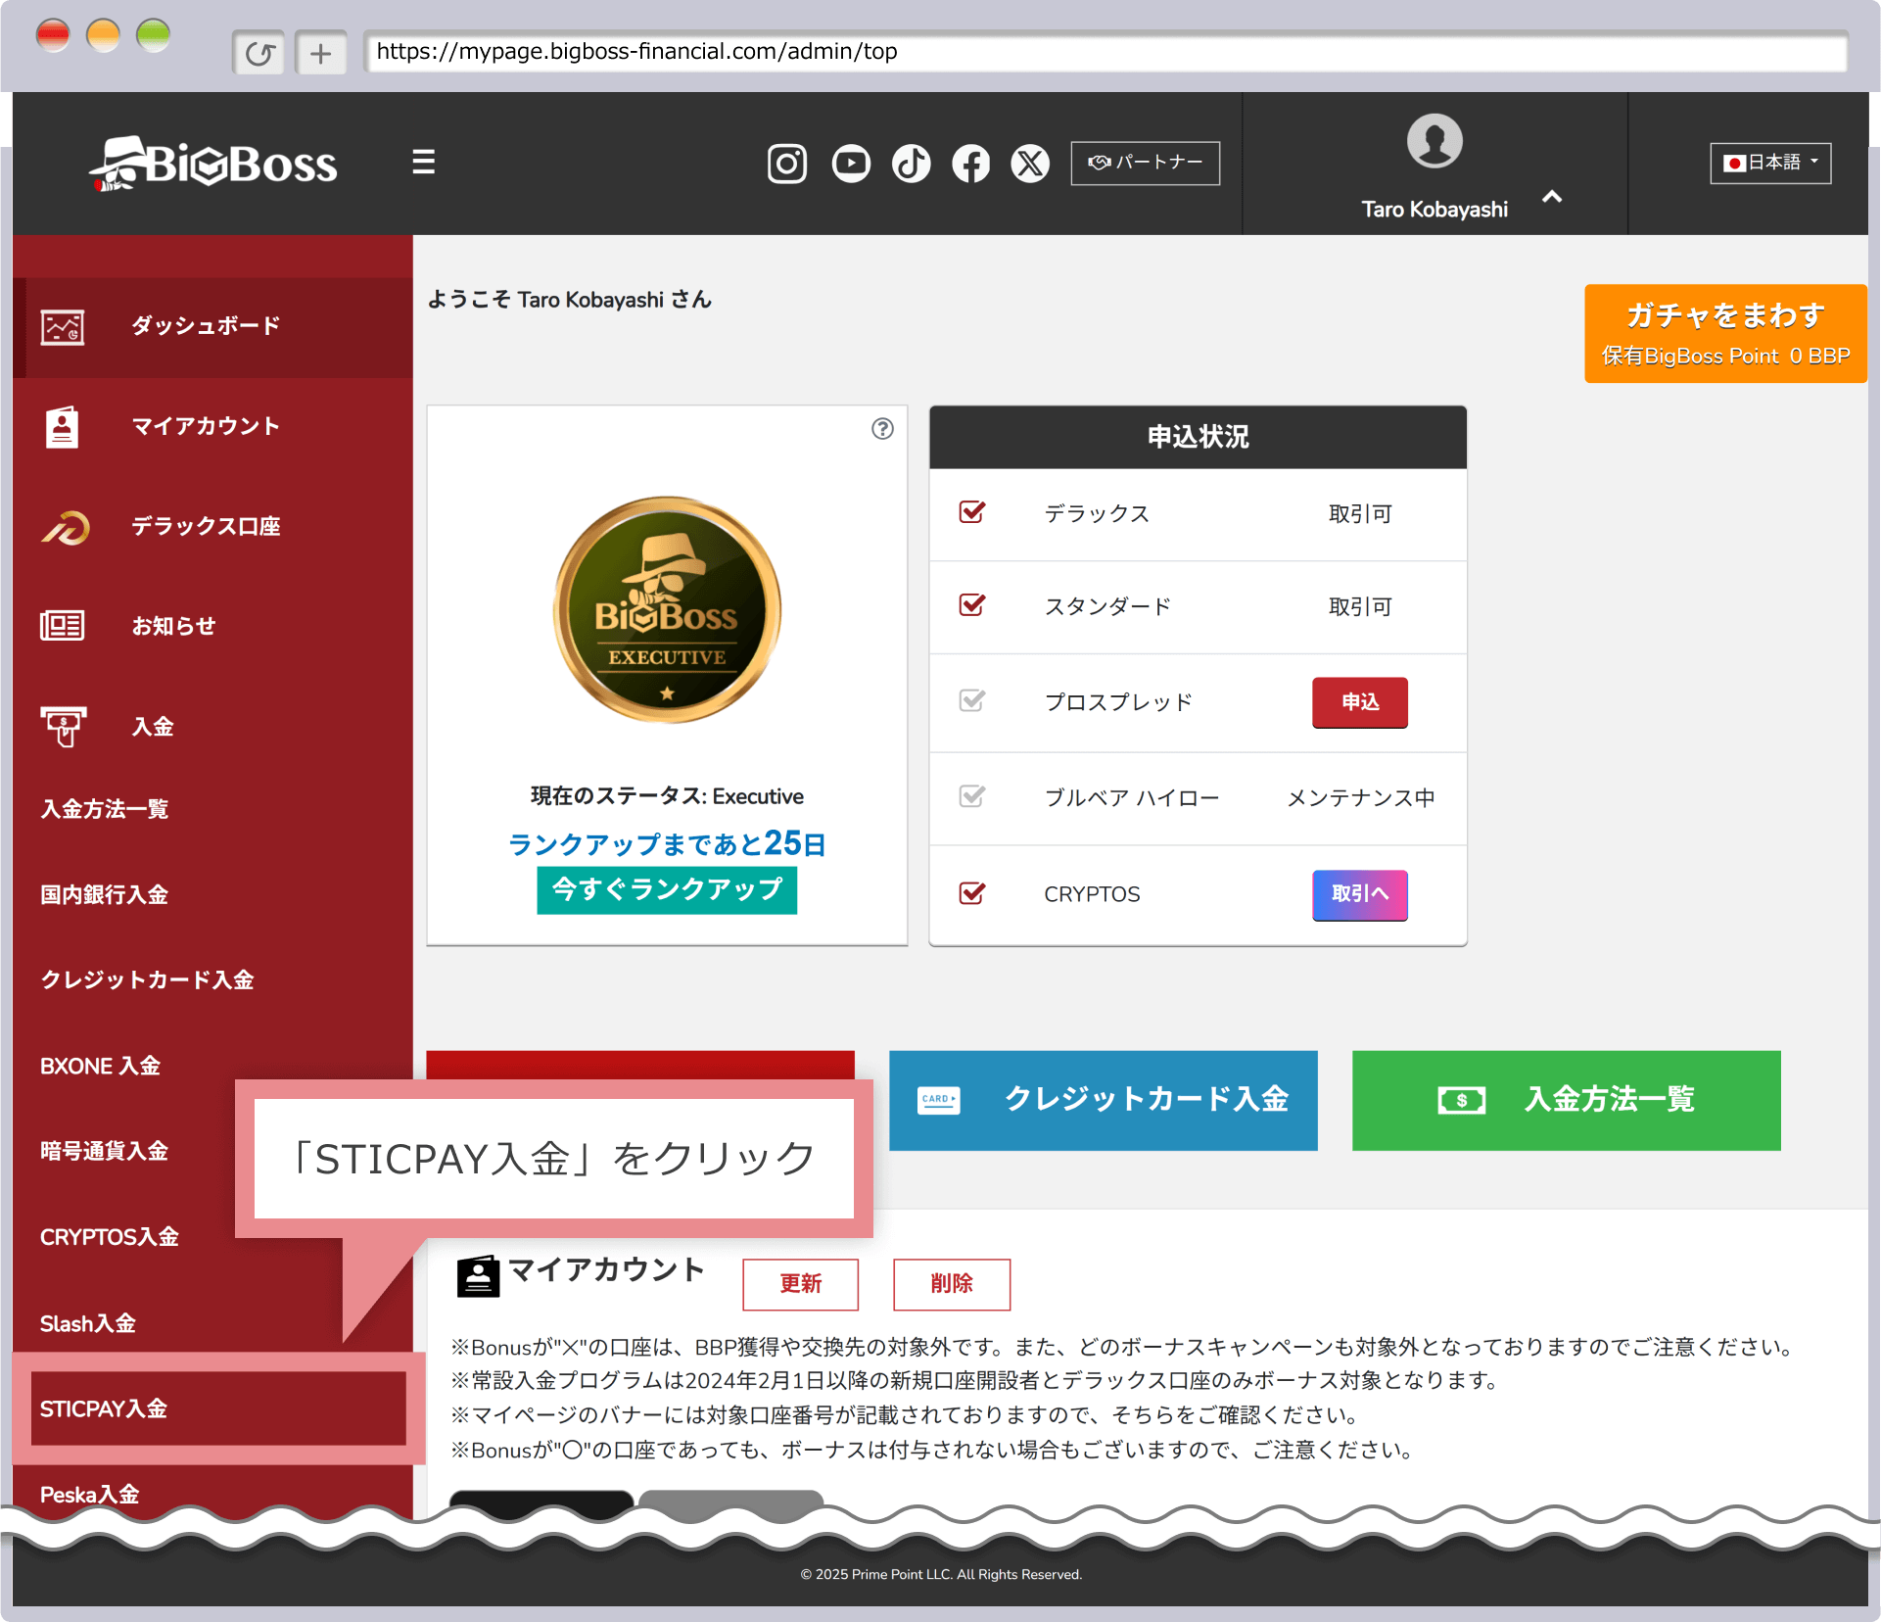Reload the page with browser refresh button

coord(259,53)
